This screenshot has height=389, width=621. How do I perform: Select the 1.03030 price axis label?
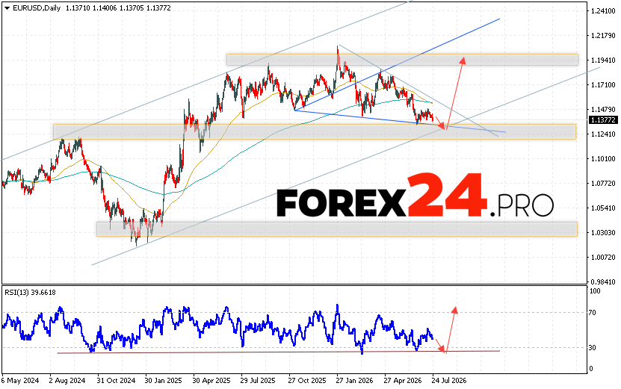point(603,232)
